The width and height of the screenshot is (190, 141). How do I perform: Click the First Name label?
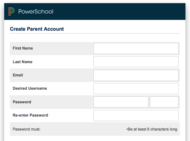point(23,48)
